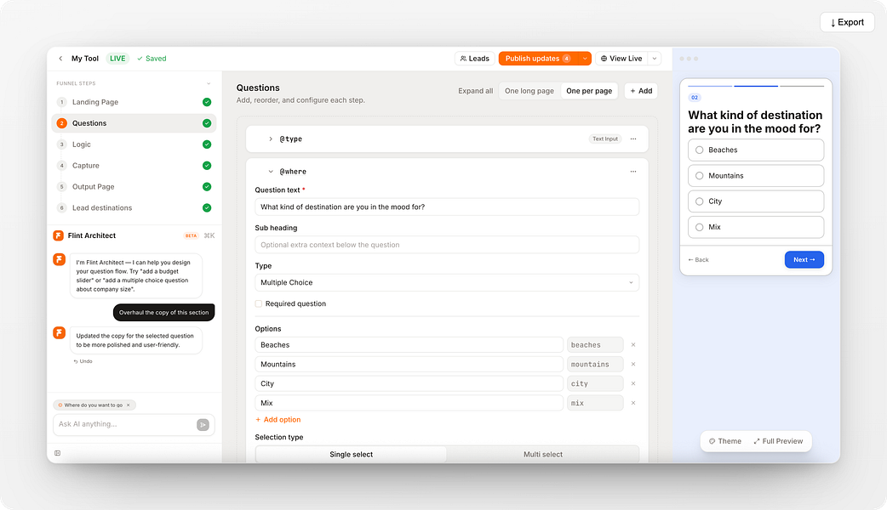Click the Ask AI anything input field
887x510 pixels.
tap(126, 424)
